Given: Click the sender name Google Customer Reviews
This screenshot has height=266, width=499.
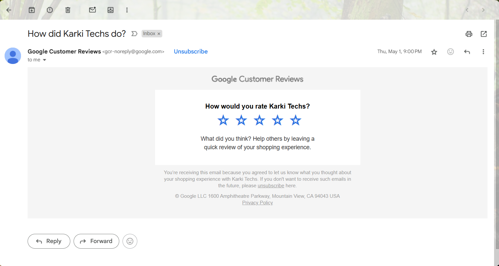Looking at the screenshot, I should (64, 51).
